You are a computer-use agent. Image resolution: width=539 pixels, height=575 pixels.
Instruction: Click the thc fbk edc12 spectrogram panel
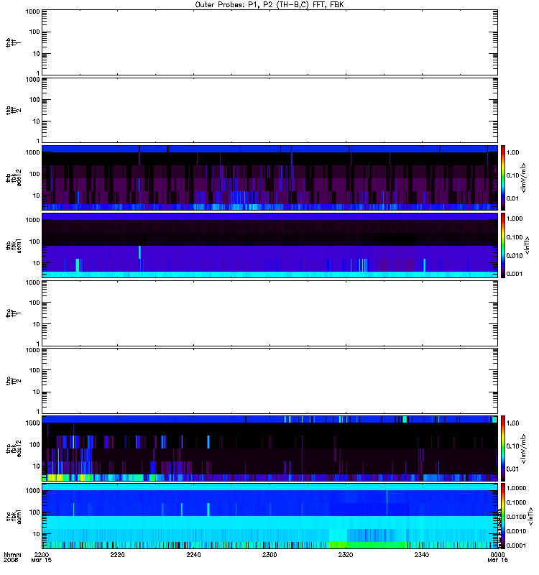point(269,448)
